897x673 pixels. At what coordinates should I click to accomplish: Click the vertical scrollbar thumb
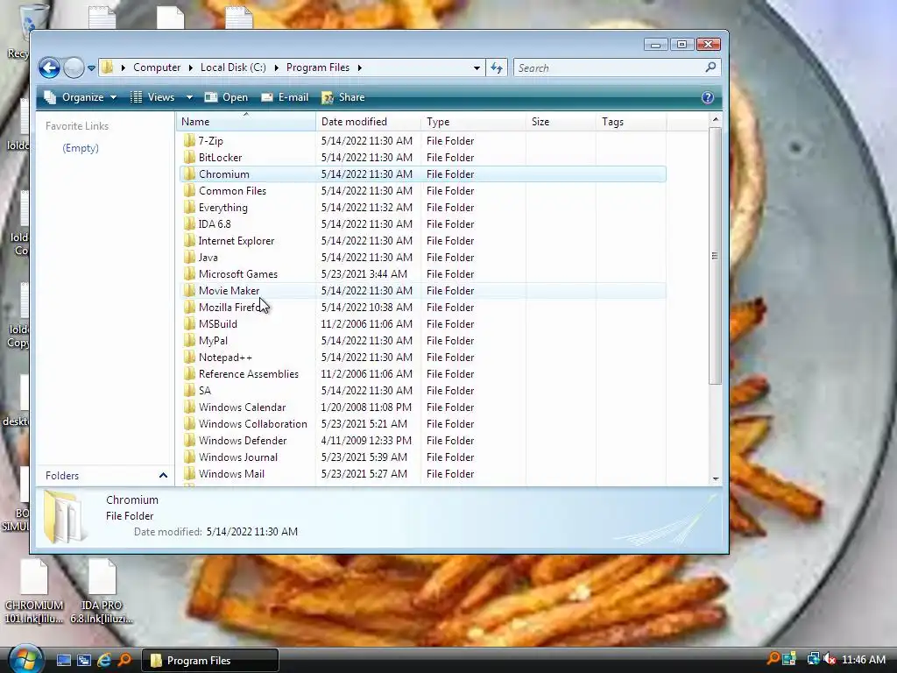pos(715,255)
